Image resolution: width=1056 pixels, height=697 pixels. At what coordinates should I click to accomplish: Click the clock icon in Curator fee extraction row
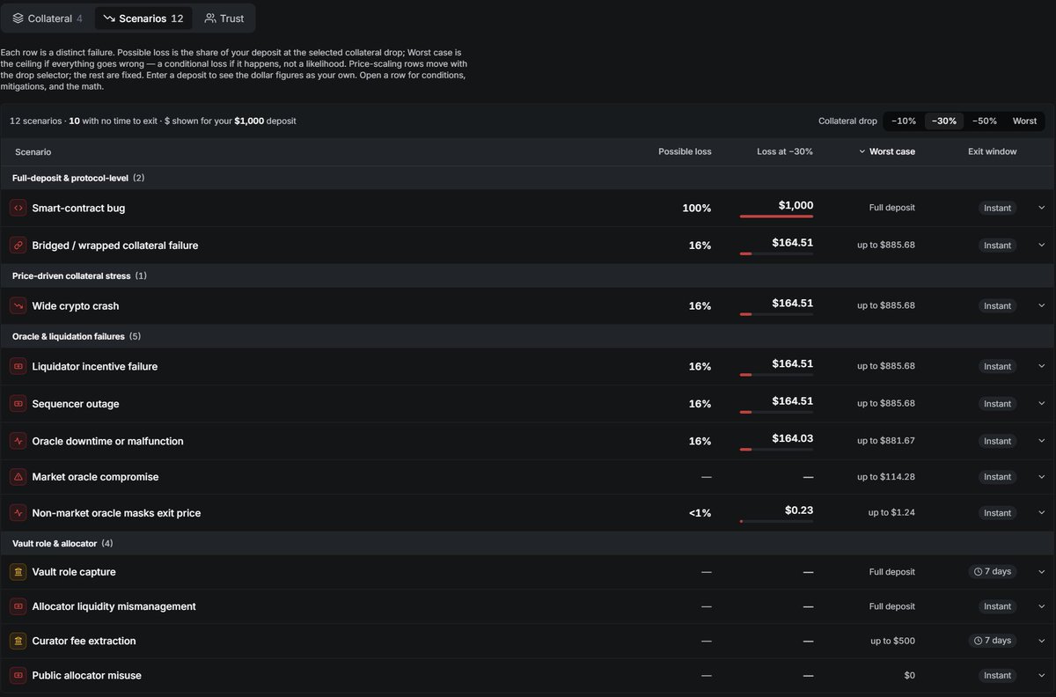[x=978, y=641]
